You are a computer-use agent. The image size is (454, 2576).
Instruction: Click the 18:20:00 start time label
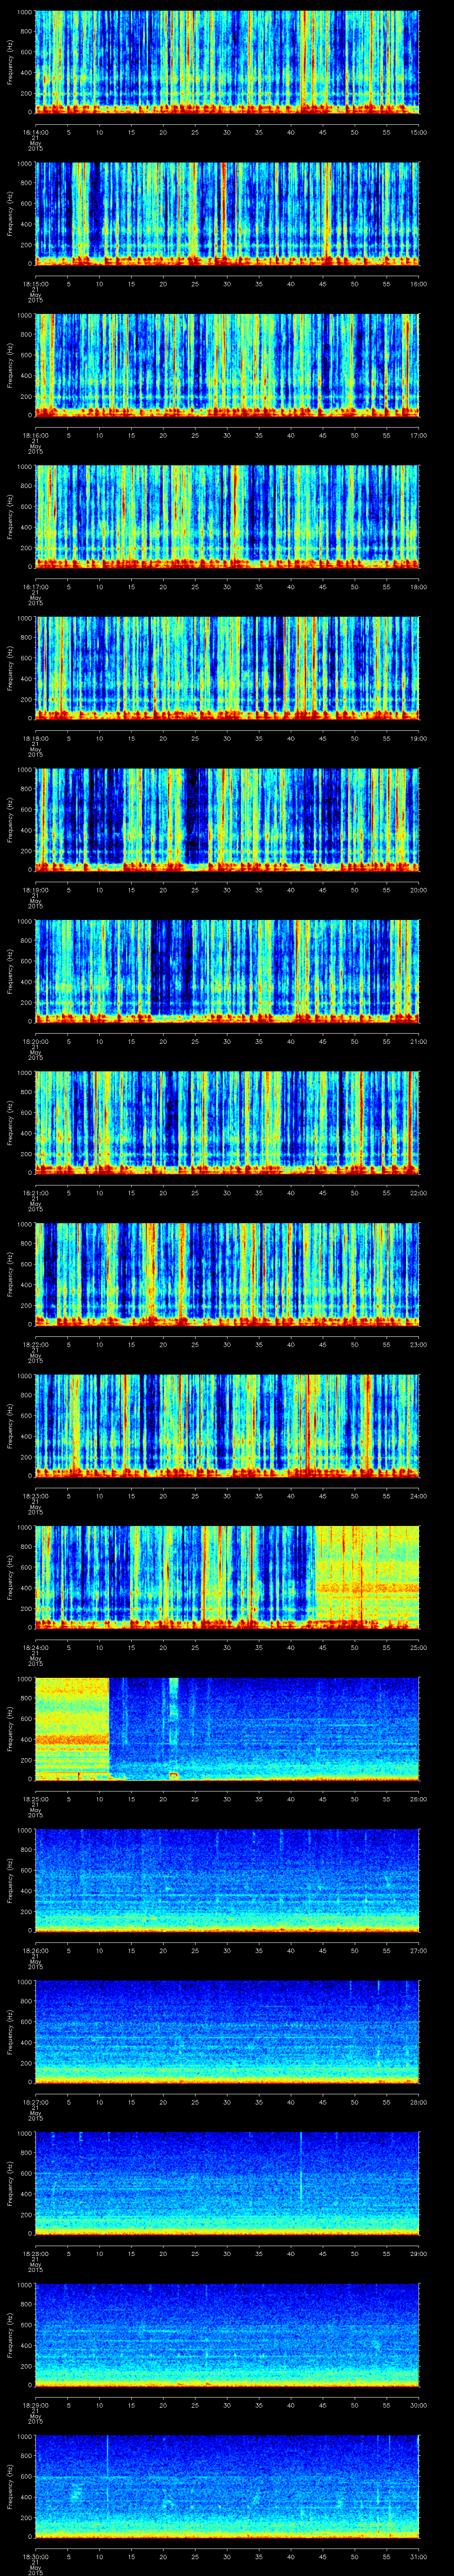[35, 1041]
